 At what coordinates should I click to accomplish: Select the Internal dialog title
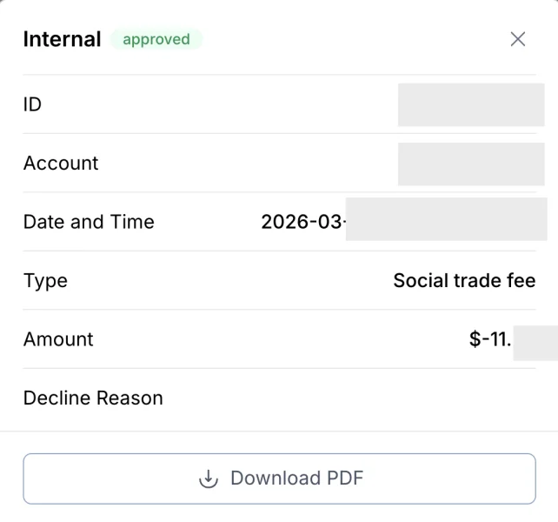coord(62,39)
